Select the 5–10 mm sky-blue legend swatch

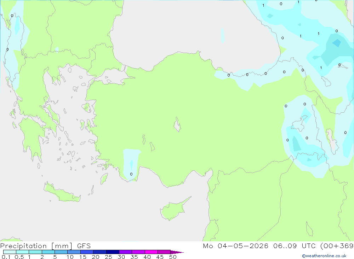(x=61, y=252)
